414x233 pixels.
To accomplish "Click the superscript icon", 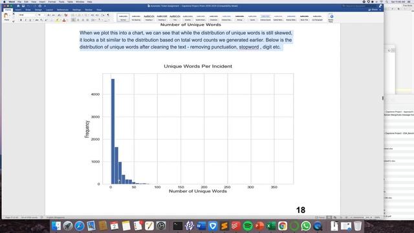I will coord(46,20).
